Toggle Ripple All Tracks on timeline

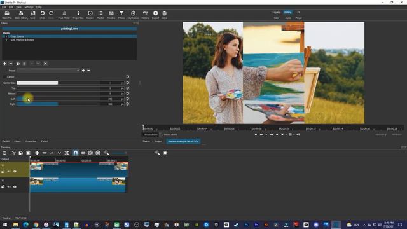(x=98, y=153)
